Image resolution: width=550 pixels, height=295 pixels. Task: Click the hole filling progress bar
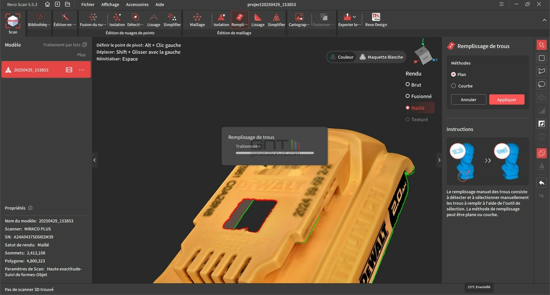pyautogui.click(x=275, y=153)
